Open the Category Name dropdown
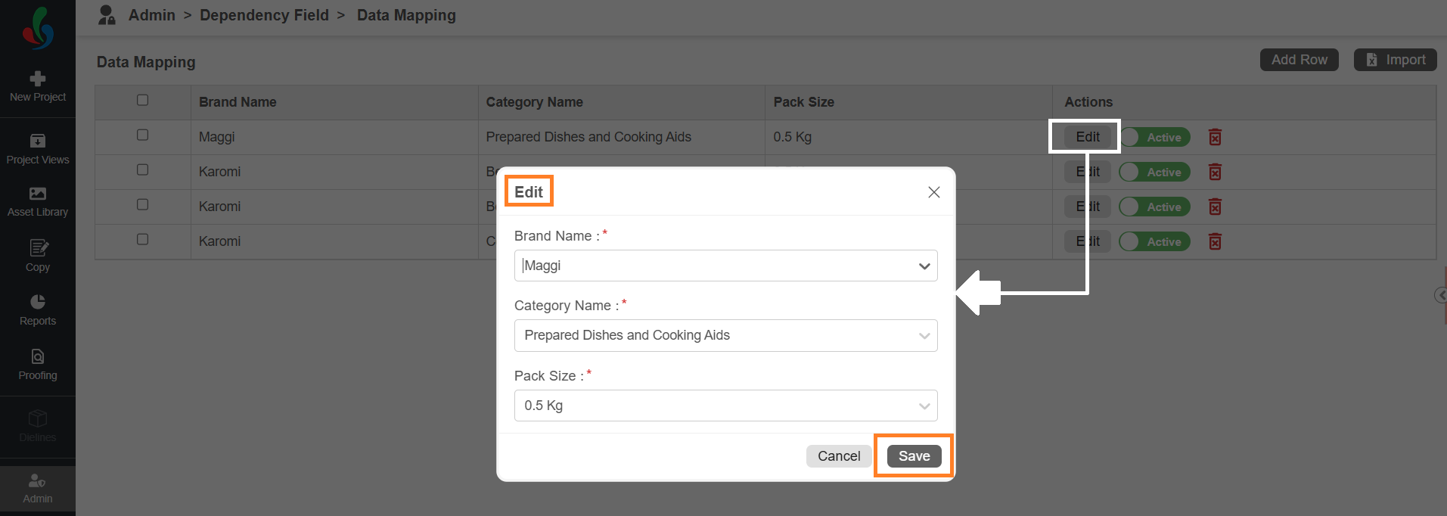Image resolution: width=1447 pixels, height=516 pixels. click(x=726, y=335)
